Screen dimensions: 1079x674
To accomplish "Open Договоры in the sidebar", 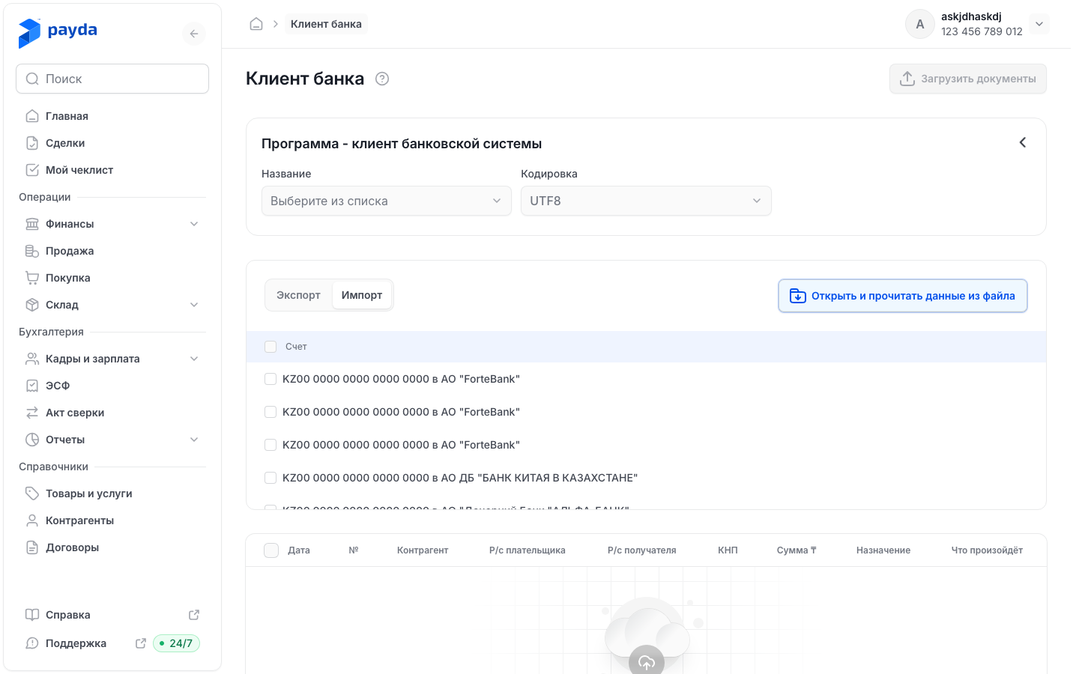I will (x=112, y=547).
